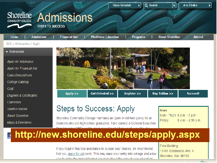Click the Apply >> step button
This screenshot has width=217, height=163.
coord(72,94)
